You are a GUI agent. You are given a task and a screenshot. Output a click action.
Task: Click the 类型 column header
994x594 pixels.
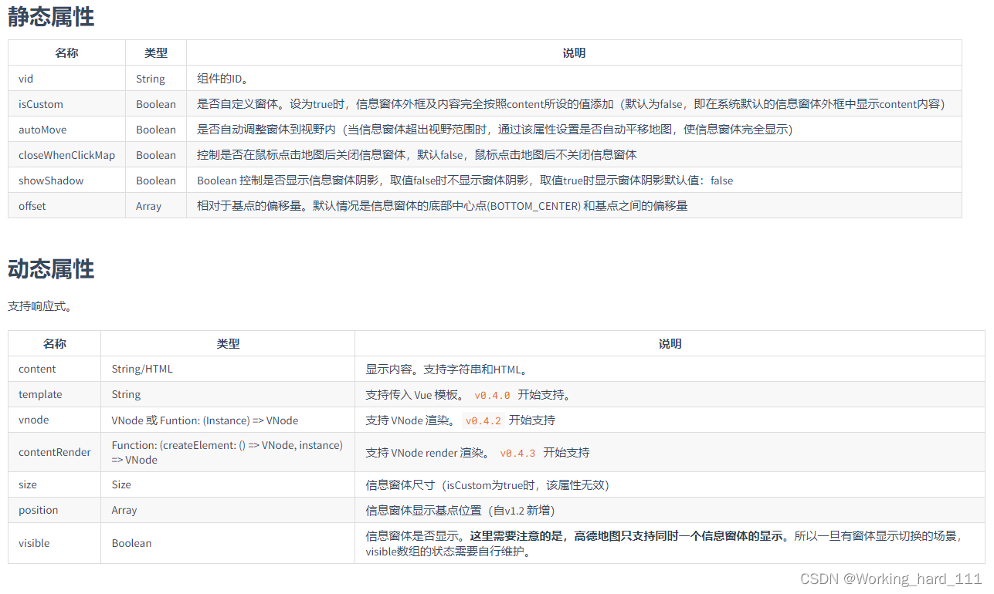pos(155,52)
